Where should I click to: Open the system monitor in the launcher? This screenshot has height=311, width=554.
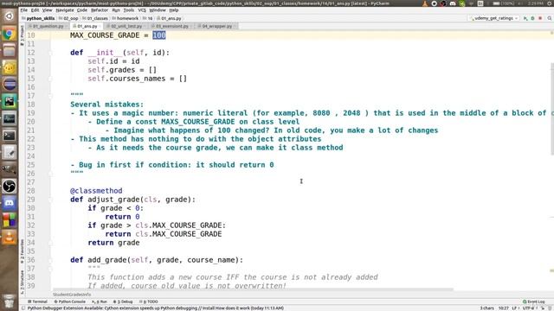point(10,118)
